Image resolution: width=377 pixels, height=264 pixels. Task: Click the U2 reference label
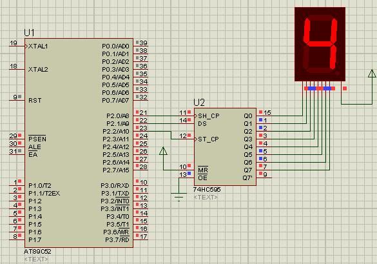click(199, 103)
